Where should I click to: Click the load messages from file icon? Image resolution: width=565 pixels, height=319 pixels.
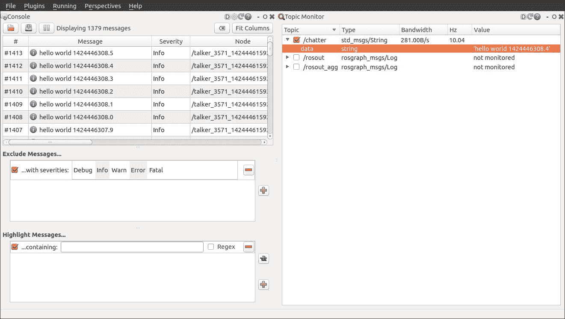pyautogui.click(x=11, y=28)
